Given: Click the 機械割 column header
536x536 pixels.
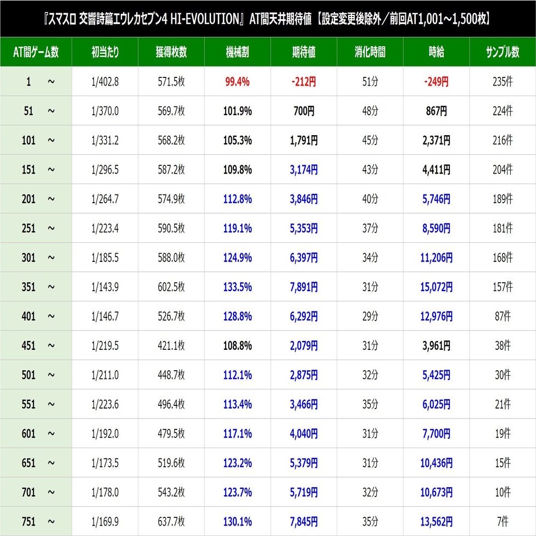Looking at the screenshot, I should coord(238,52).
